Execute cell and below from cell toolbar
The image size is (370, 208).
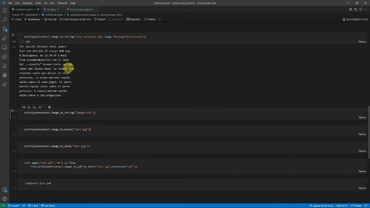point(35,107)
